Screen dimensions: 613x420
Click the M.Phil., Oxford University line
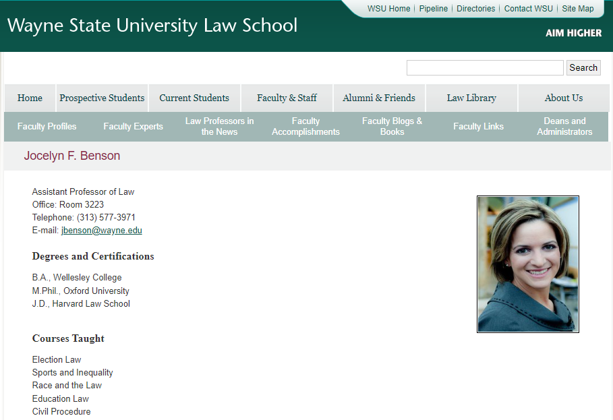click(x=80, y=291)
